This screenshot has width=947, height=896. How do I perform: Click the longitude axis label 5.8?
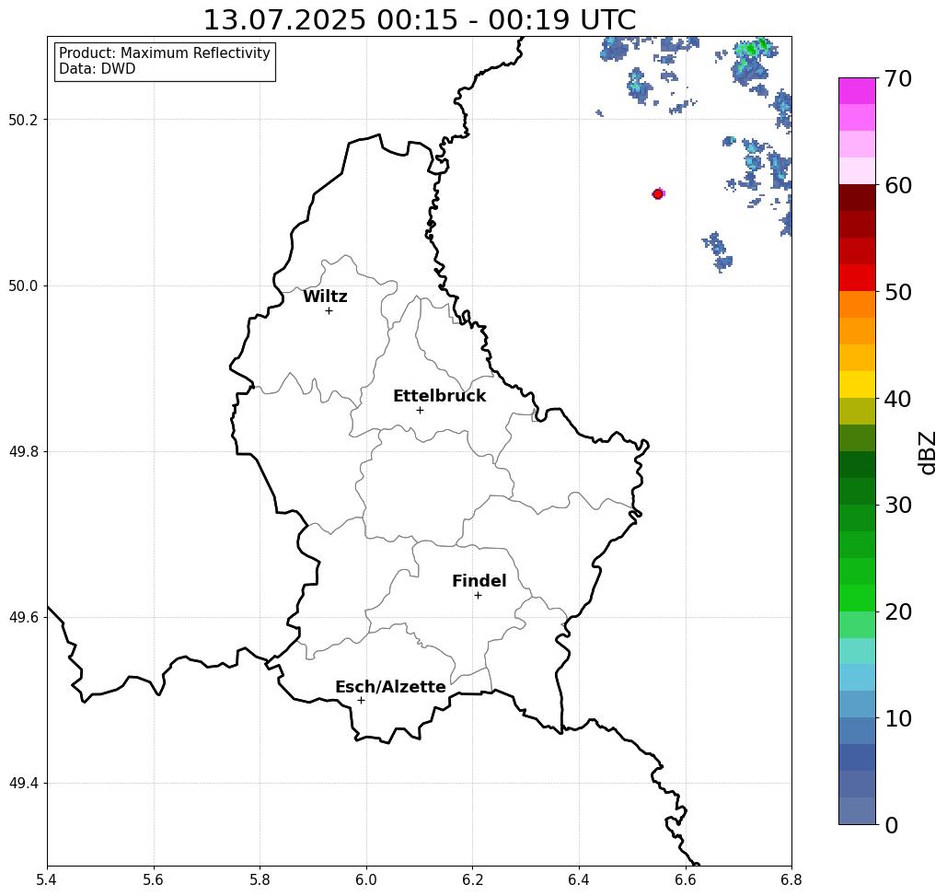[x=260, y=879]
